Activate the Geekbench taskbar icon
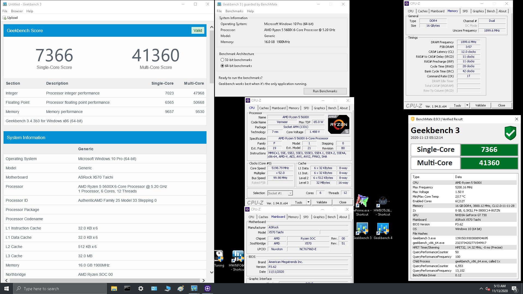 click(x=194, y=289)
